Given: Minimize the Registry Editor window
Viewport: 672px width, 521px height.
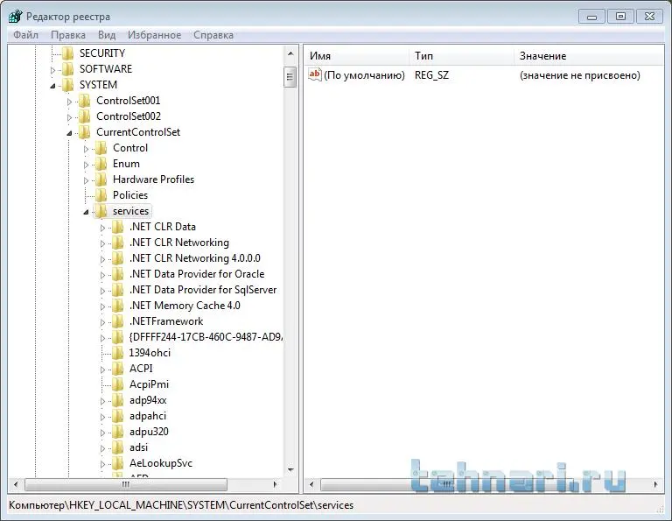Looking at the screenshot, I should click(591, 17).
